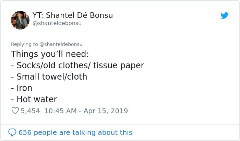Viewport: 240px width, 141px height.
Task: Open Shantel Dé Bonsu's profile picture
Action: 20,20
